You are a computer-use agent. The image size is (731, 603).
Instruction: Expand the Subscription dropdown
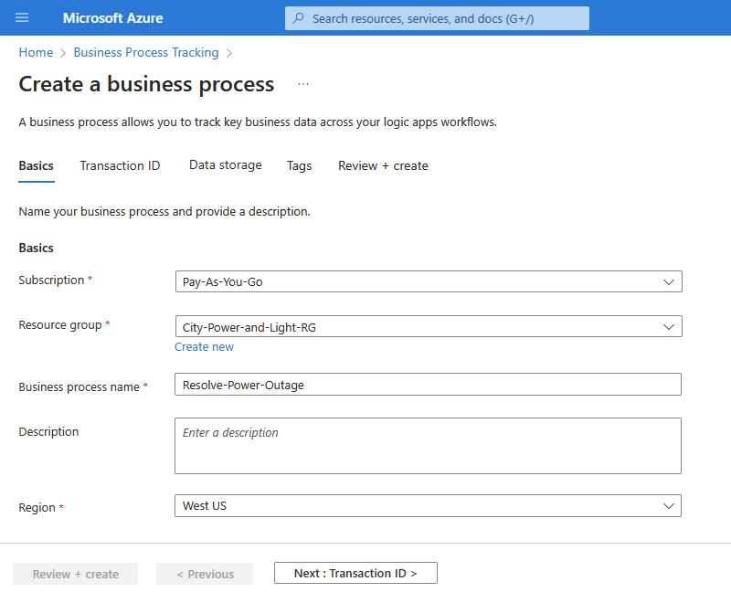[x=428, y=281]
